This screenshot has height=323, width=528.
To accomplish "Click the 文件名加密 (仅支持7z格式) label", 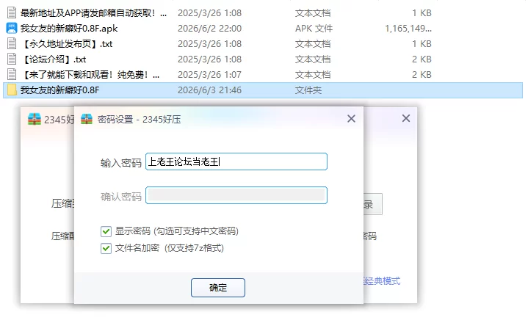I will click(170, 248).
